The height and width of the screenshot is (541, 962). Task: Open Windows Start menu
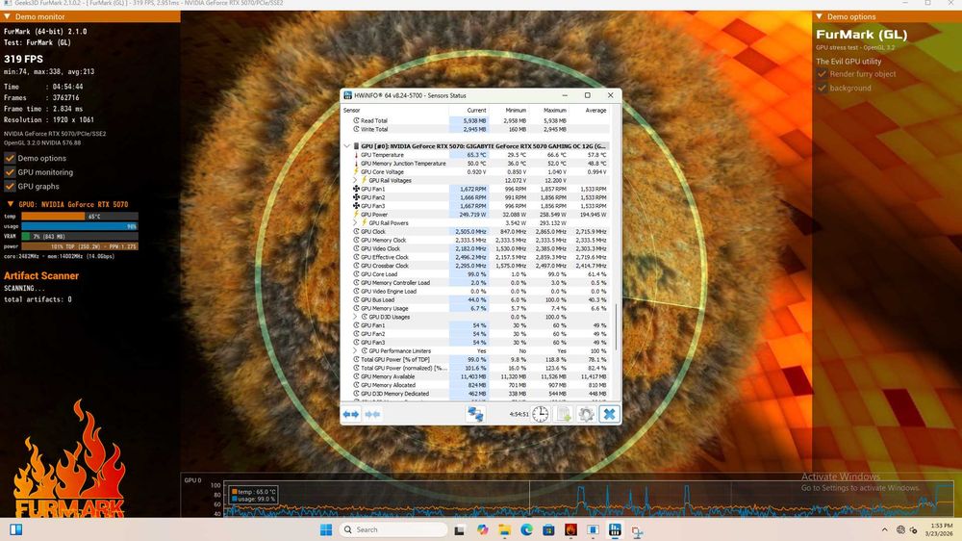pos(326,529)
